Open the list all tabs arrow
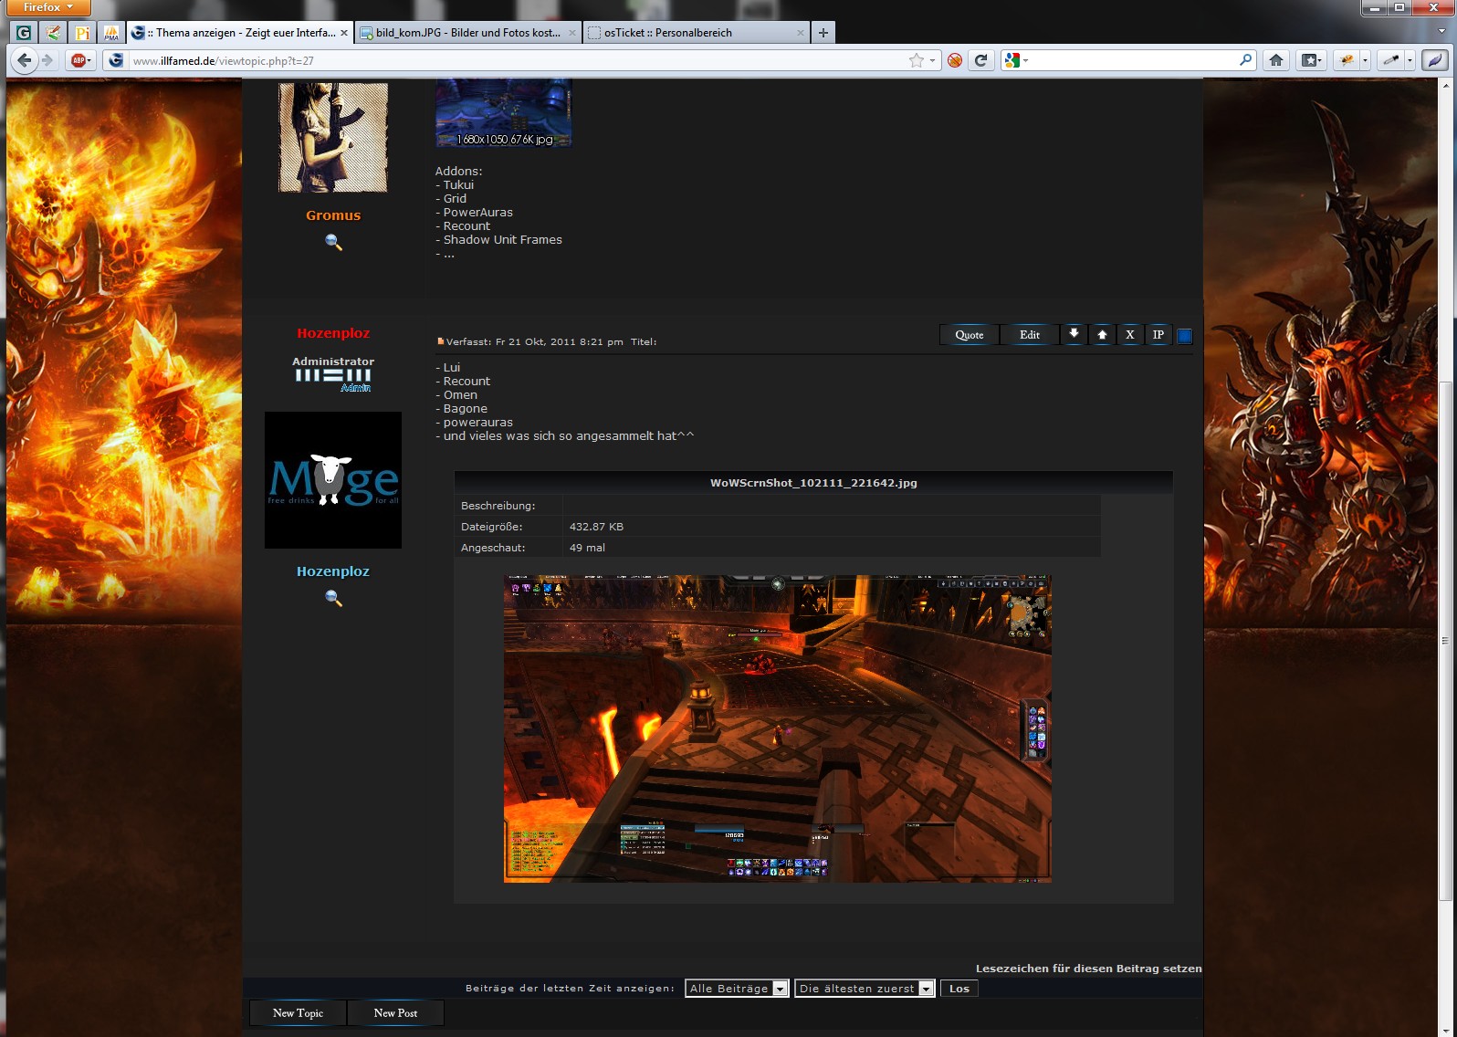The image size is (1457, 1037). (x=1442, y=32)
